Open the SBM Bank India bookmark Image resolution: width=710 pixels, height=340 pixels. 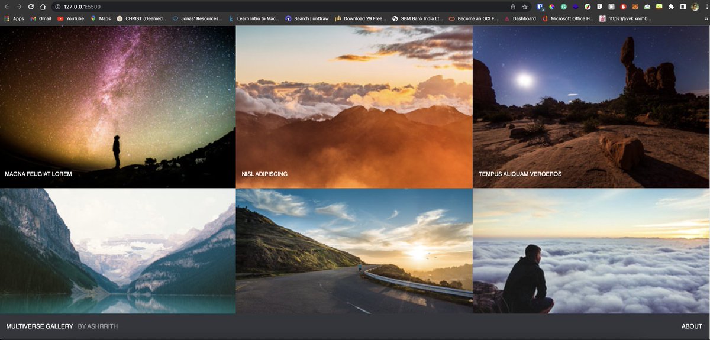coord(417,18)
